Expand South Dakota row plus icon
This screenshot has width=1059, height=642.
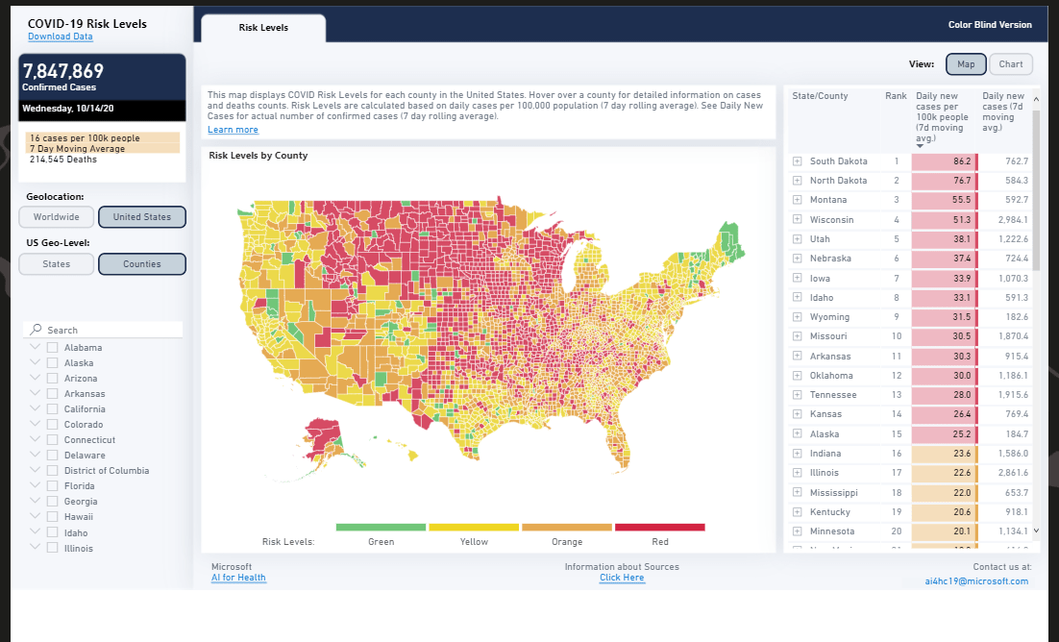pos(797,161)
